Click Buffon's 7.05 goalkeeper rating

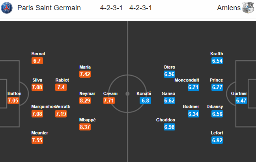pos(13,101)
